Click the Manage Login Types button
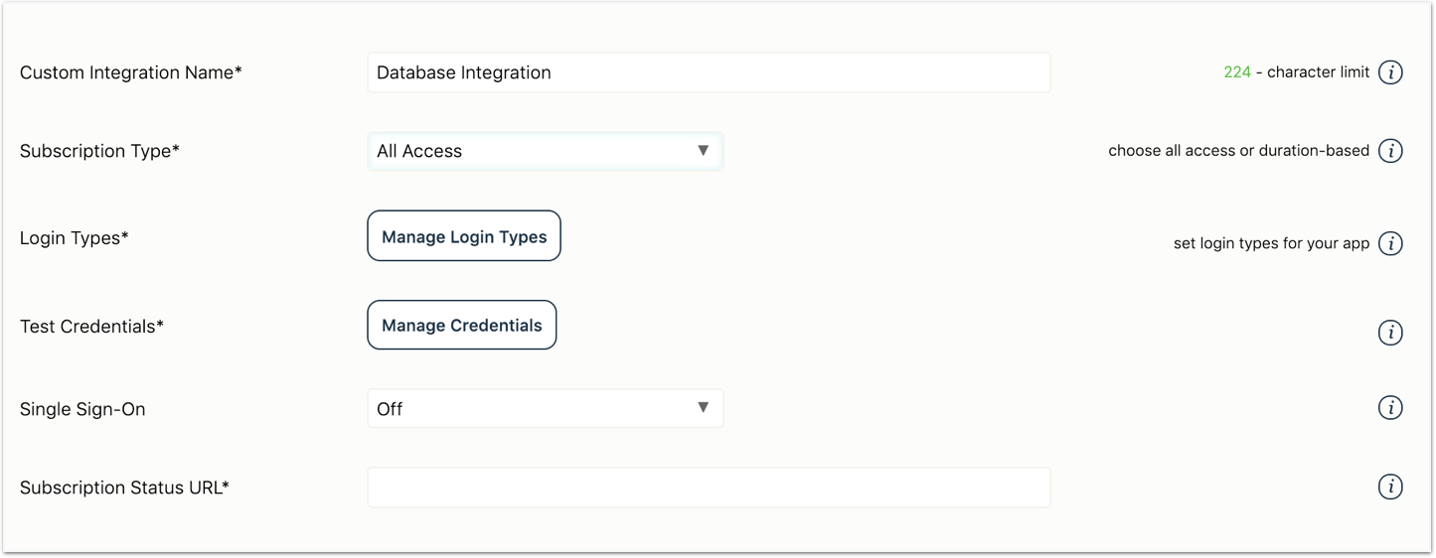This screenshot has width=1436, height=558. point(464,236)
